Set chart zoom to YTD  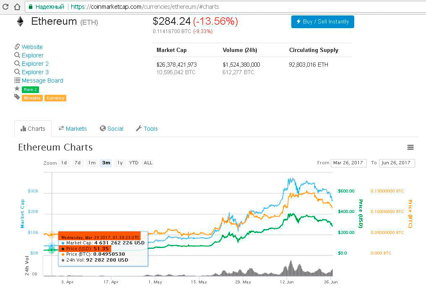pos(133,163)
